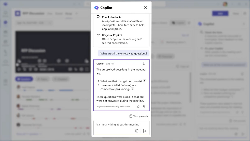Open citation 1 after budget constraints
Image resolution: width=250 pixels, height=141 pixels.
point(144,81)
